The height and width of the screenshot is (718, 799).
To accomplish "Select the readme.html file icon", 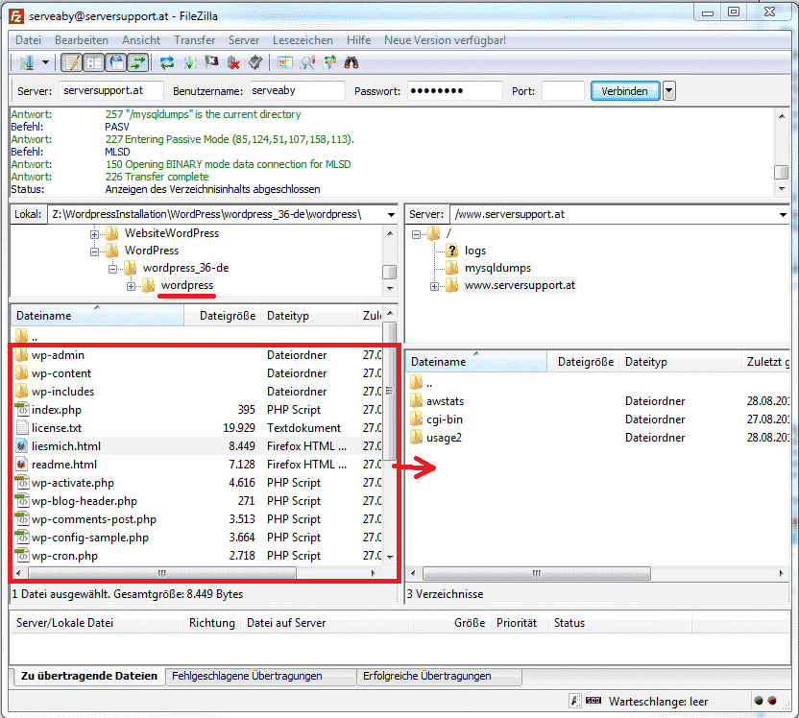I will point(22,465).
